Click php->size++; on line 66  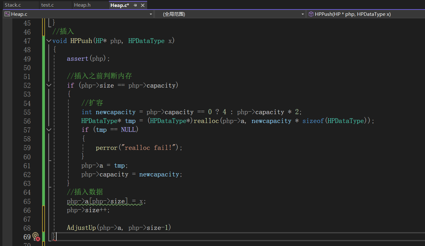coord(88,210)
